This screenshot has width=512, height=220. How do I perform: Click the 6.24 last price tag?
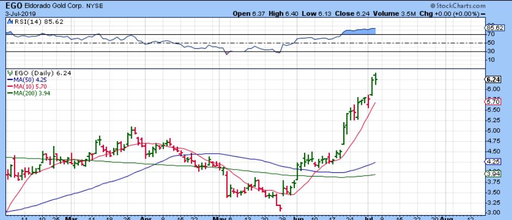(x=492, y=79)
